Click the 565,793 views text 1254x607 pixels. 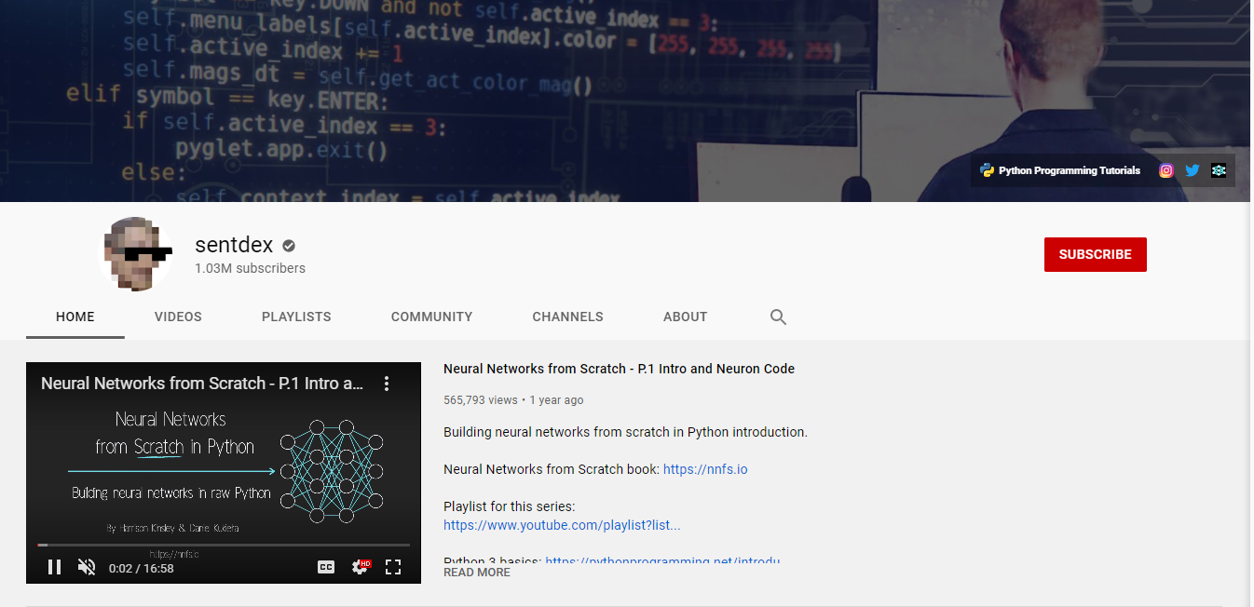pyautogui.click(x=480, y=400)
